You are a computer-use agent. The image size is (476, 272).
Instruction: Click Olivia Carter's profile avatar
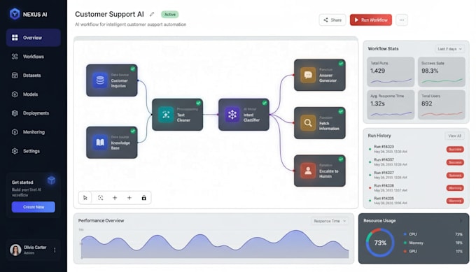click(x=15, y=250)
